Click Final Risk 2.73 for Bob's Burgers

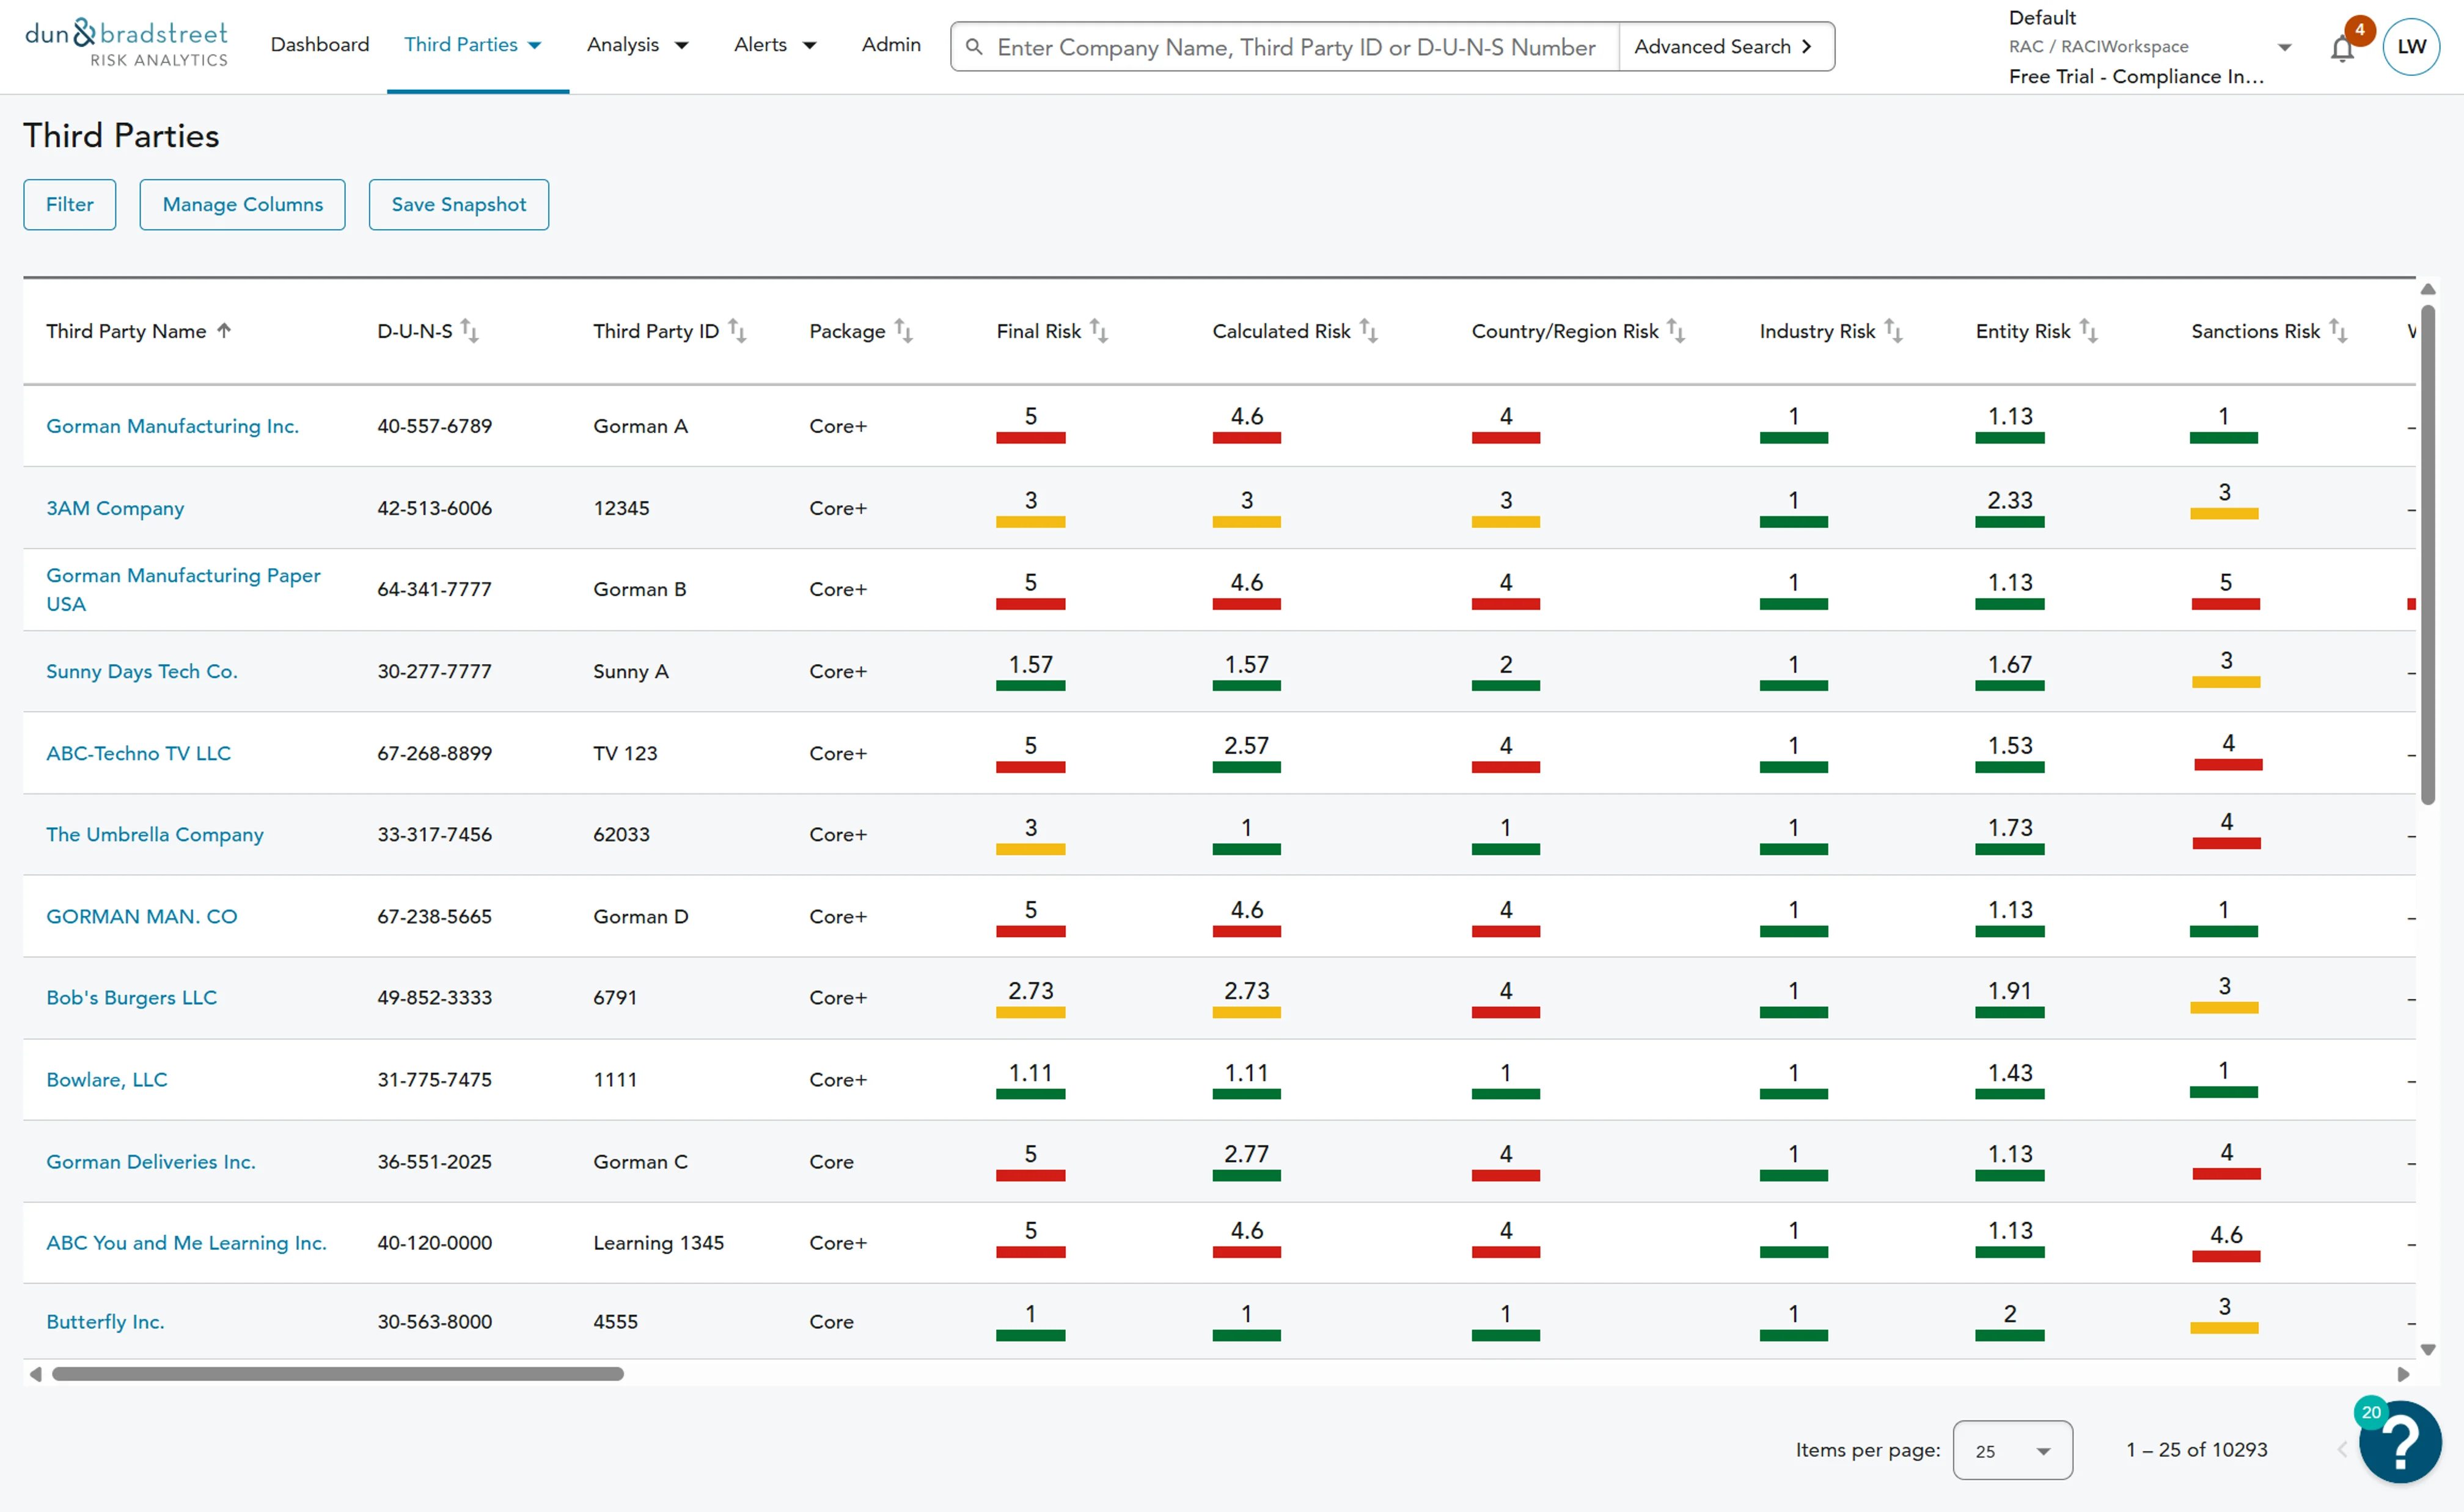(x=1030, y=990)
